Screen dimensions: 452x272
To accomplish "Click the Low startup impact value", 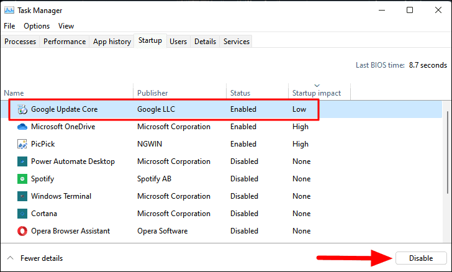I will pyautogui.click(x=299, y=109).
